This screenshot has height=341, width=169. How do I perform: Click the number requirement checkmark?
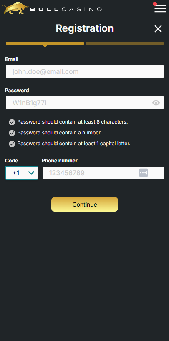[12, 133]
